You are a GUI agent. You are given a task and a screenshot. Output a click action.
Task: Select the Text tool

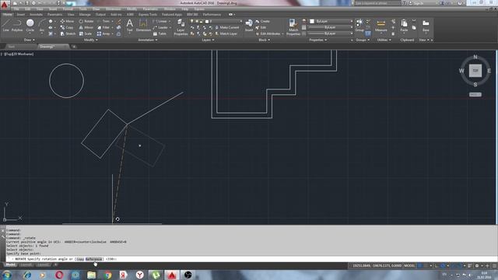coord(130,25)
